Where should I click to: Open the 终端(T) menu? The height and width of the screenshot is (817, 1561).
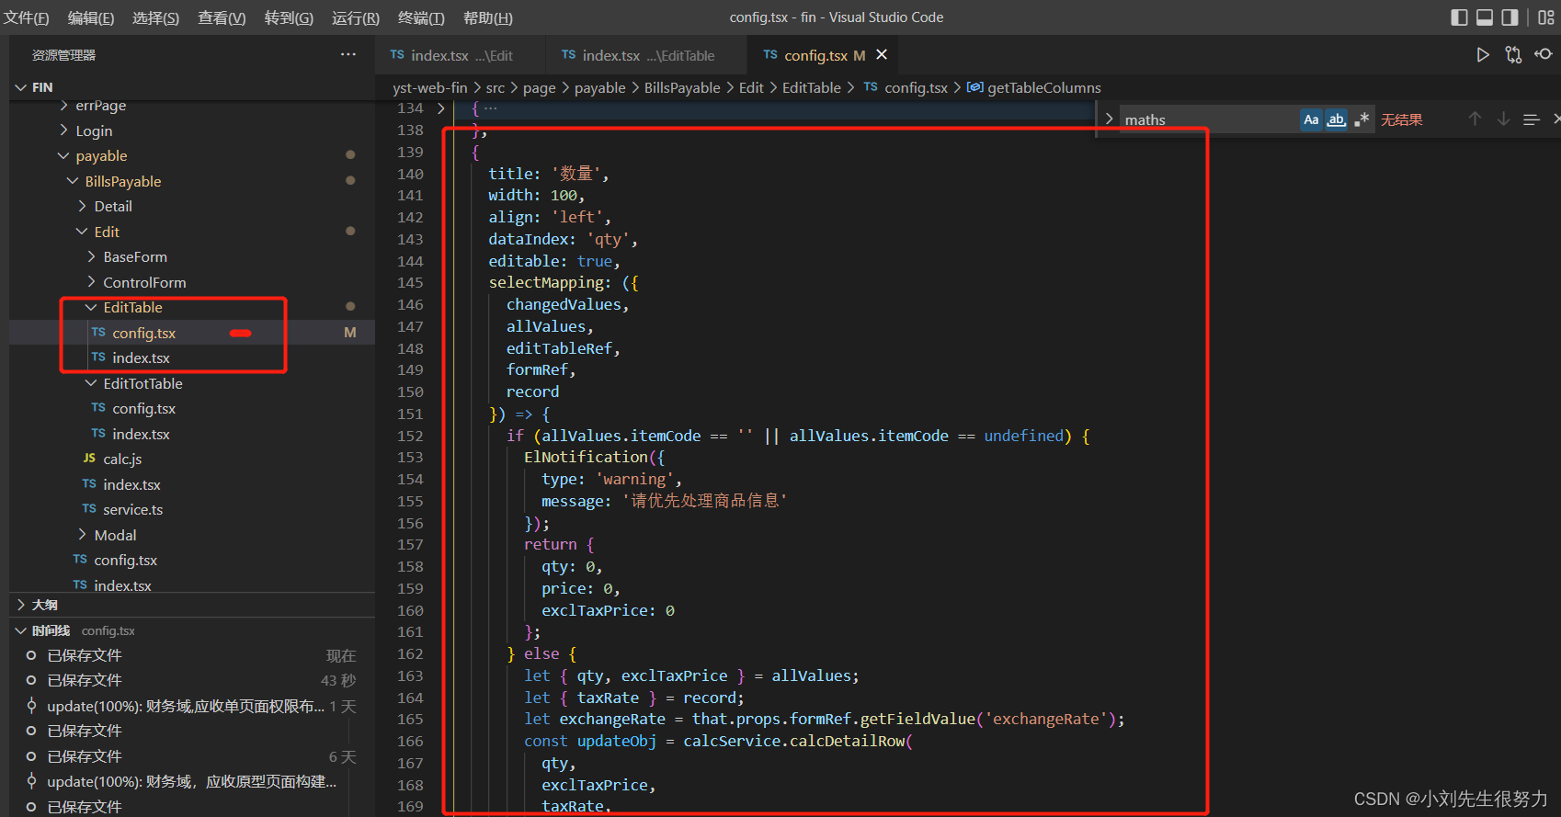(421, 17)
